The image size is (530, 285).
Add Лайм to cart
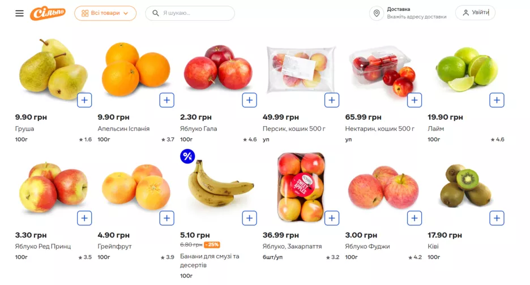tap(497, 100)
